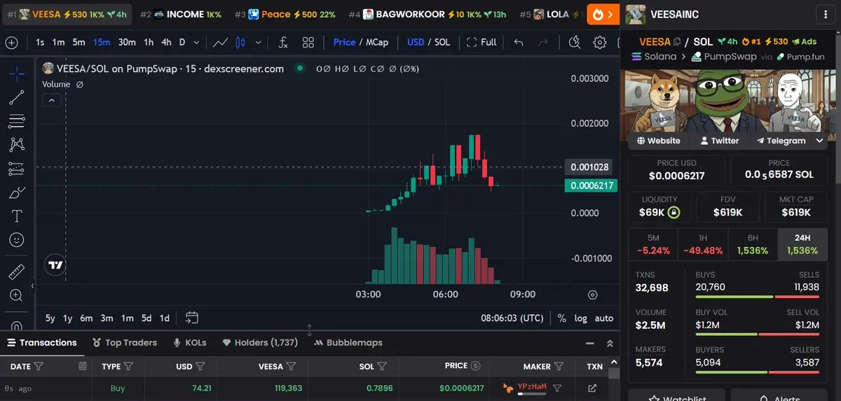Click the TradingView logo on the chart

pos(55,265)
